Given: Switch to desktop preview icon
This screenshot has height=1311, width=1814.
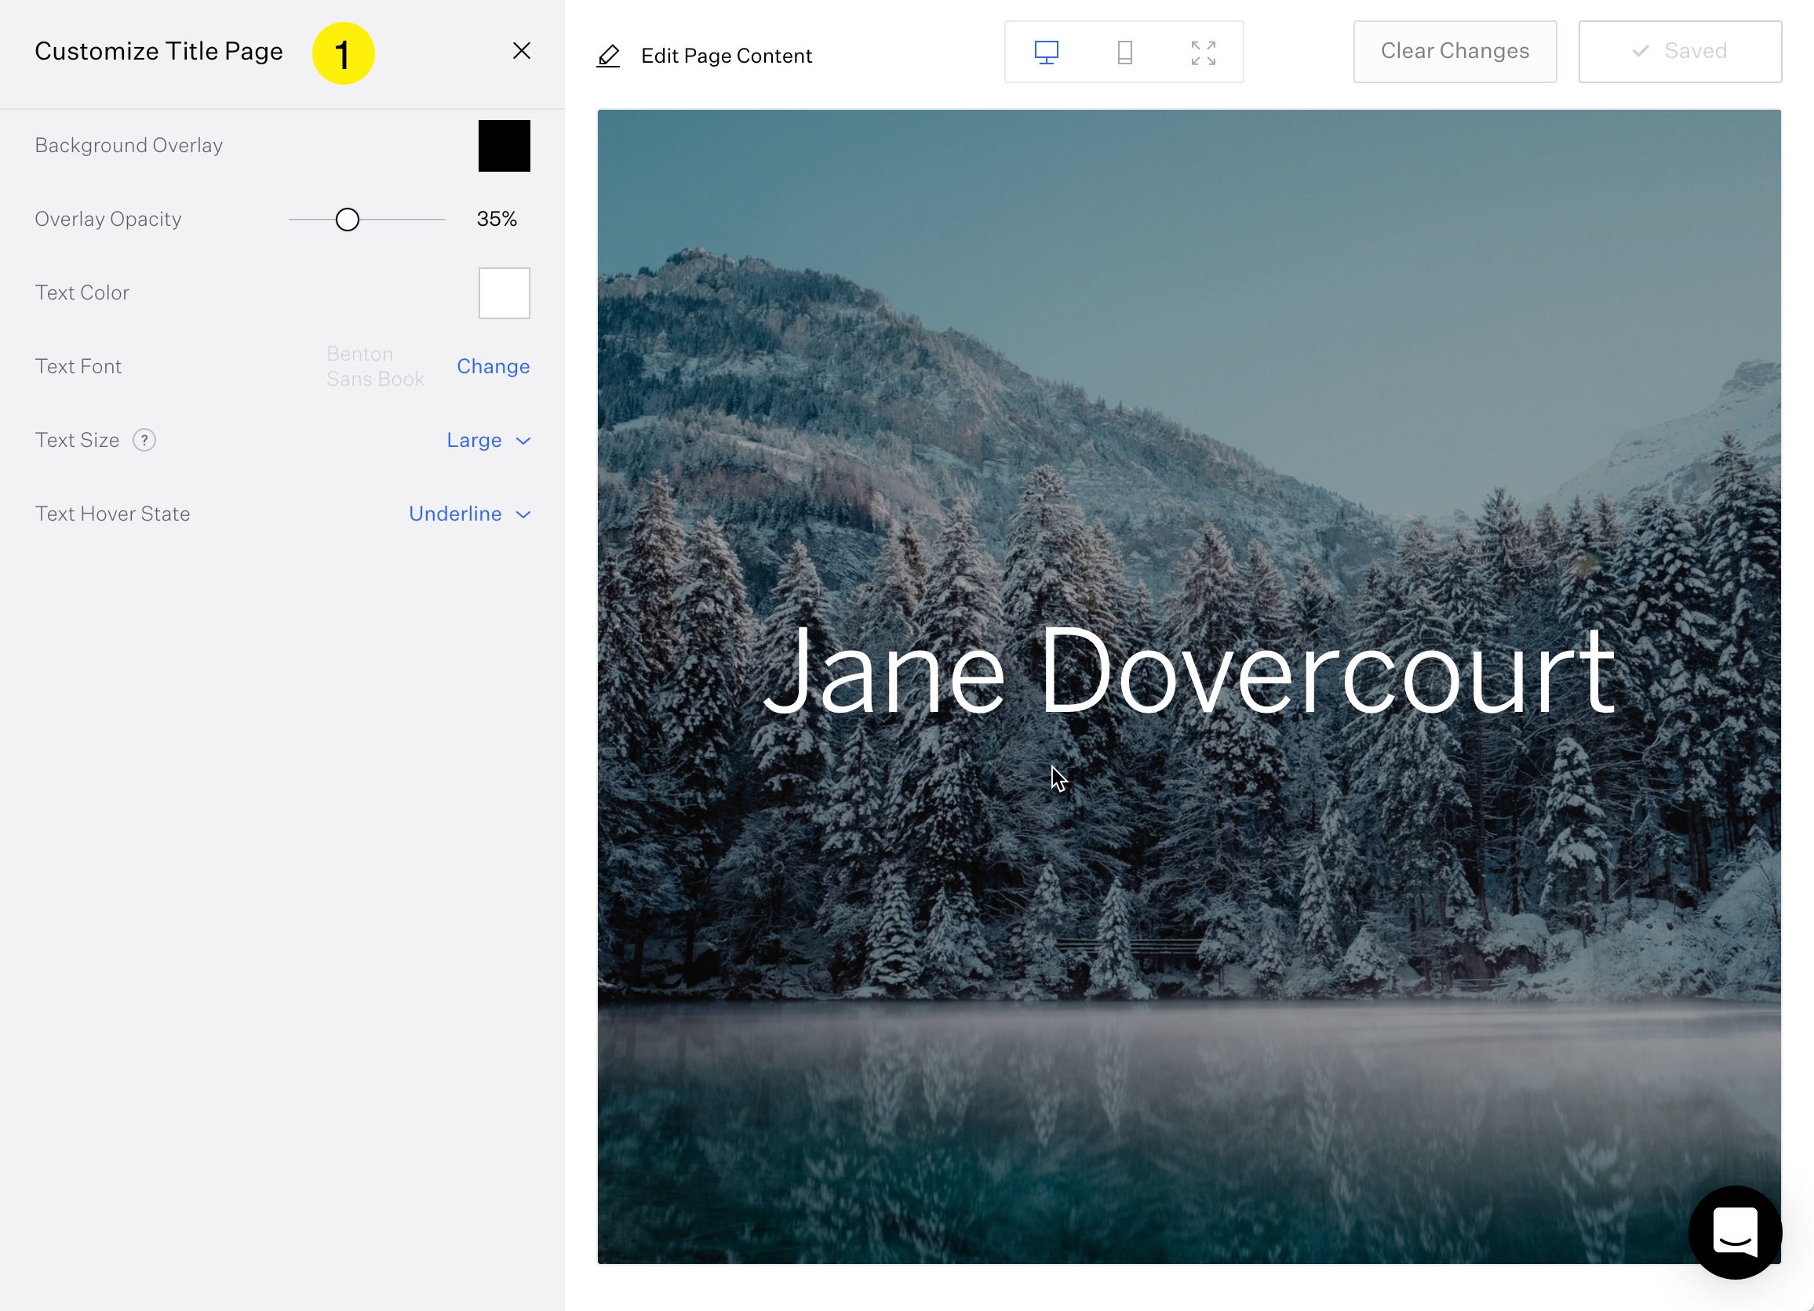Looking at the screenshot, I should (1046, 53).
